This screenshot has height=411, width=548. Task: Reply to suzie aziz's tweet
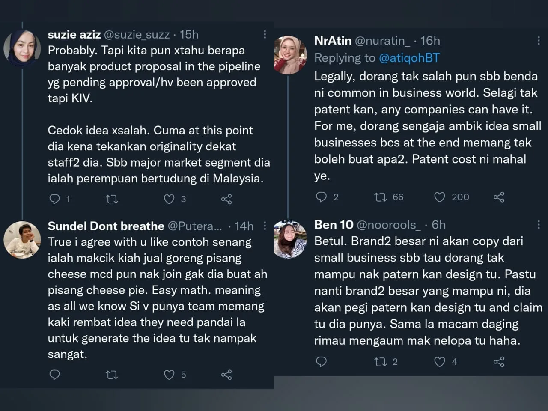coord(55,199)
